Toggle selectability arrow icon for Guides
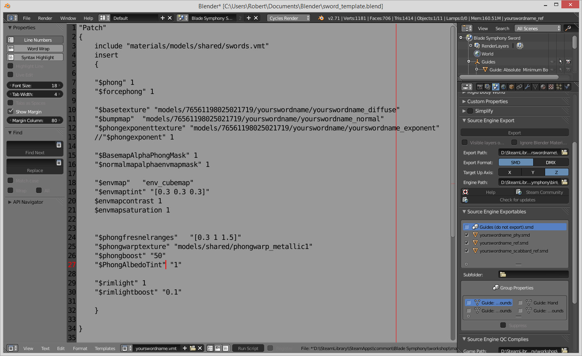 coord(561,62)
